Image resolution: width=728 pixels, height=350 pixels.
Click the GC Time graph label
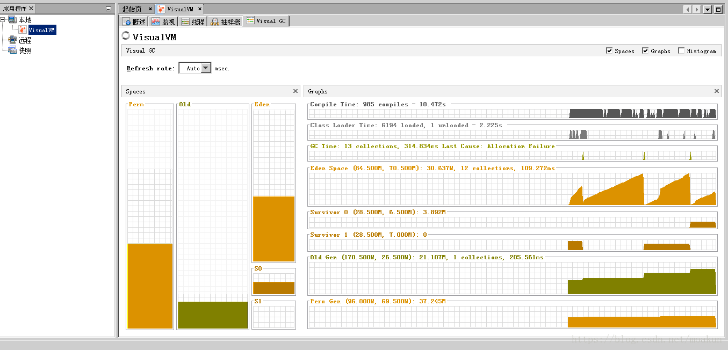coord(433,146)
